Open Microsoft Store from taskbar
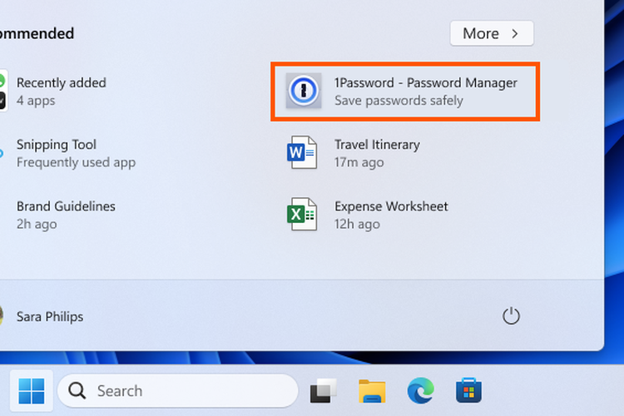Screen dimensions: 624x416 468,390
